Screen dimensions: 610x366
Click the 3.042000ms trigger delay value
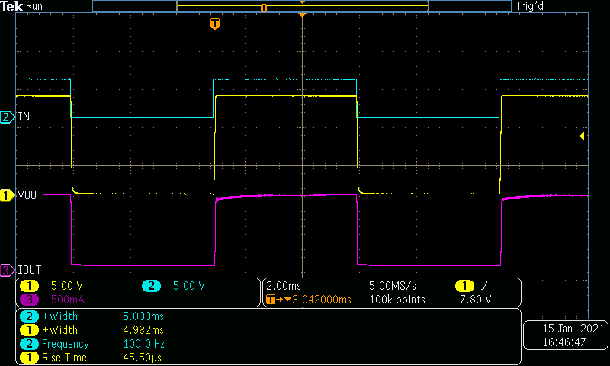pos(322,300)
